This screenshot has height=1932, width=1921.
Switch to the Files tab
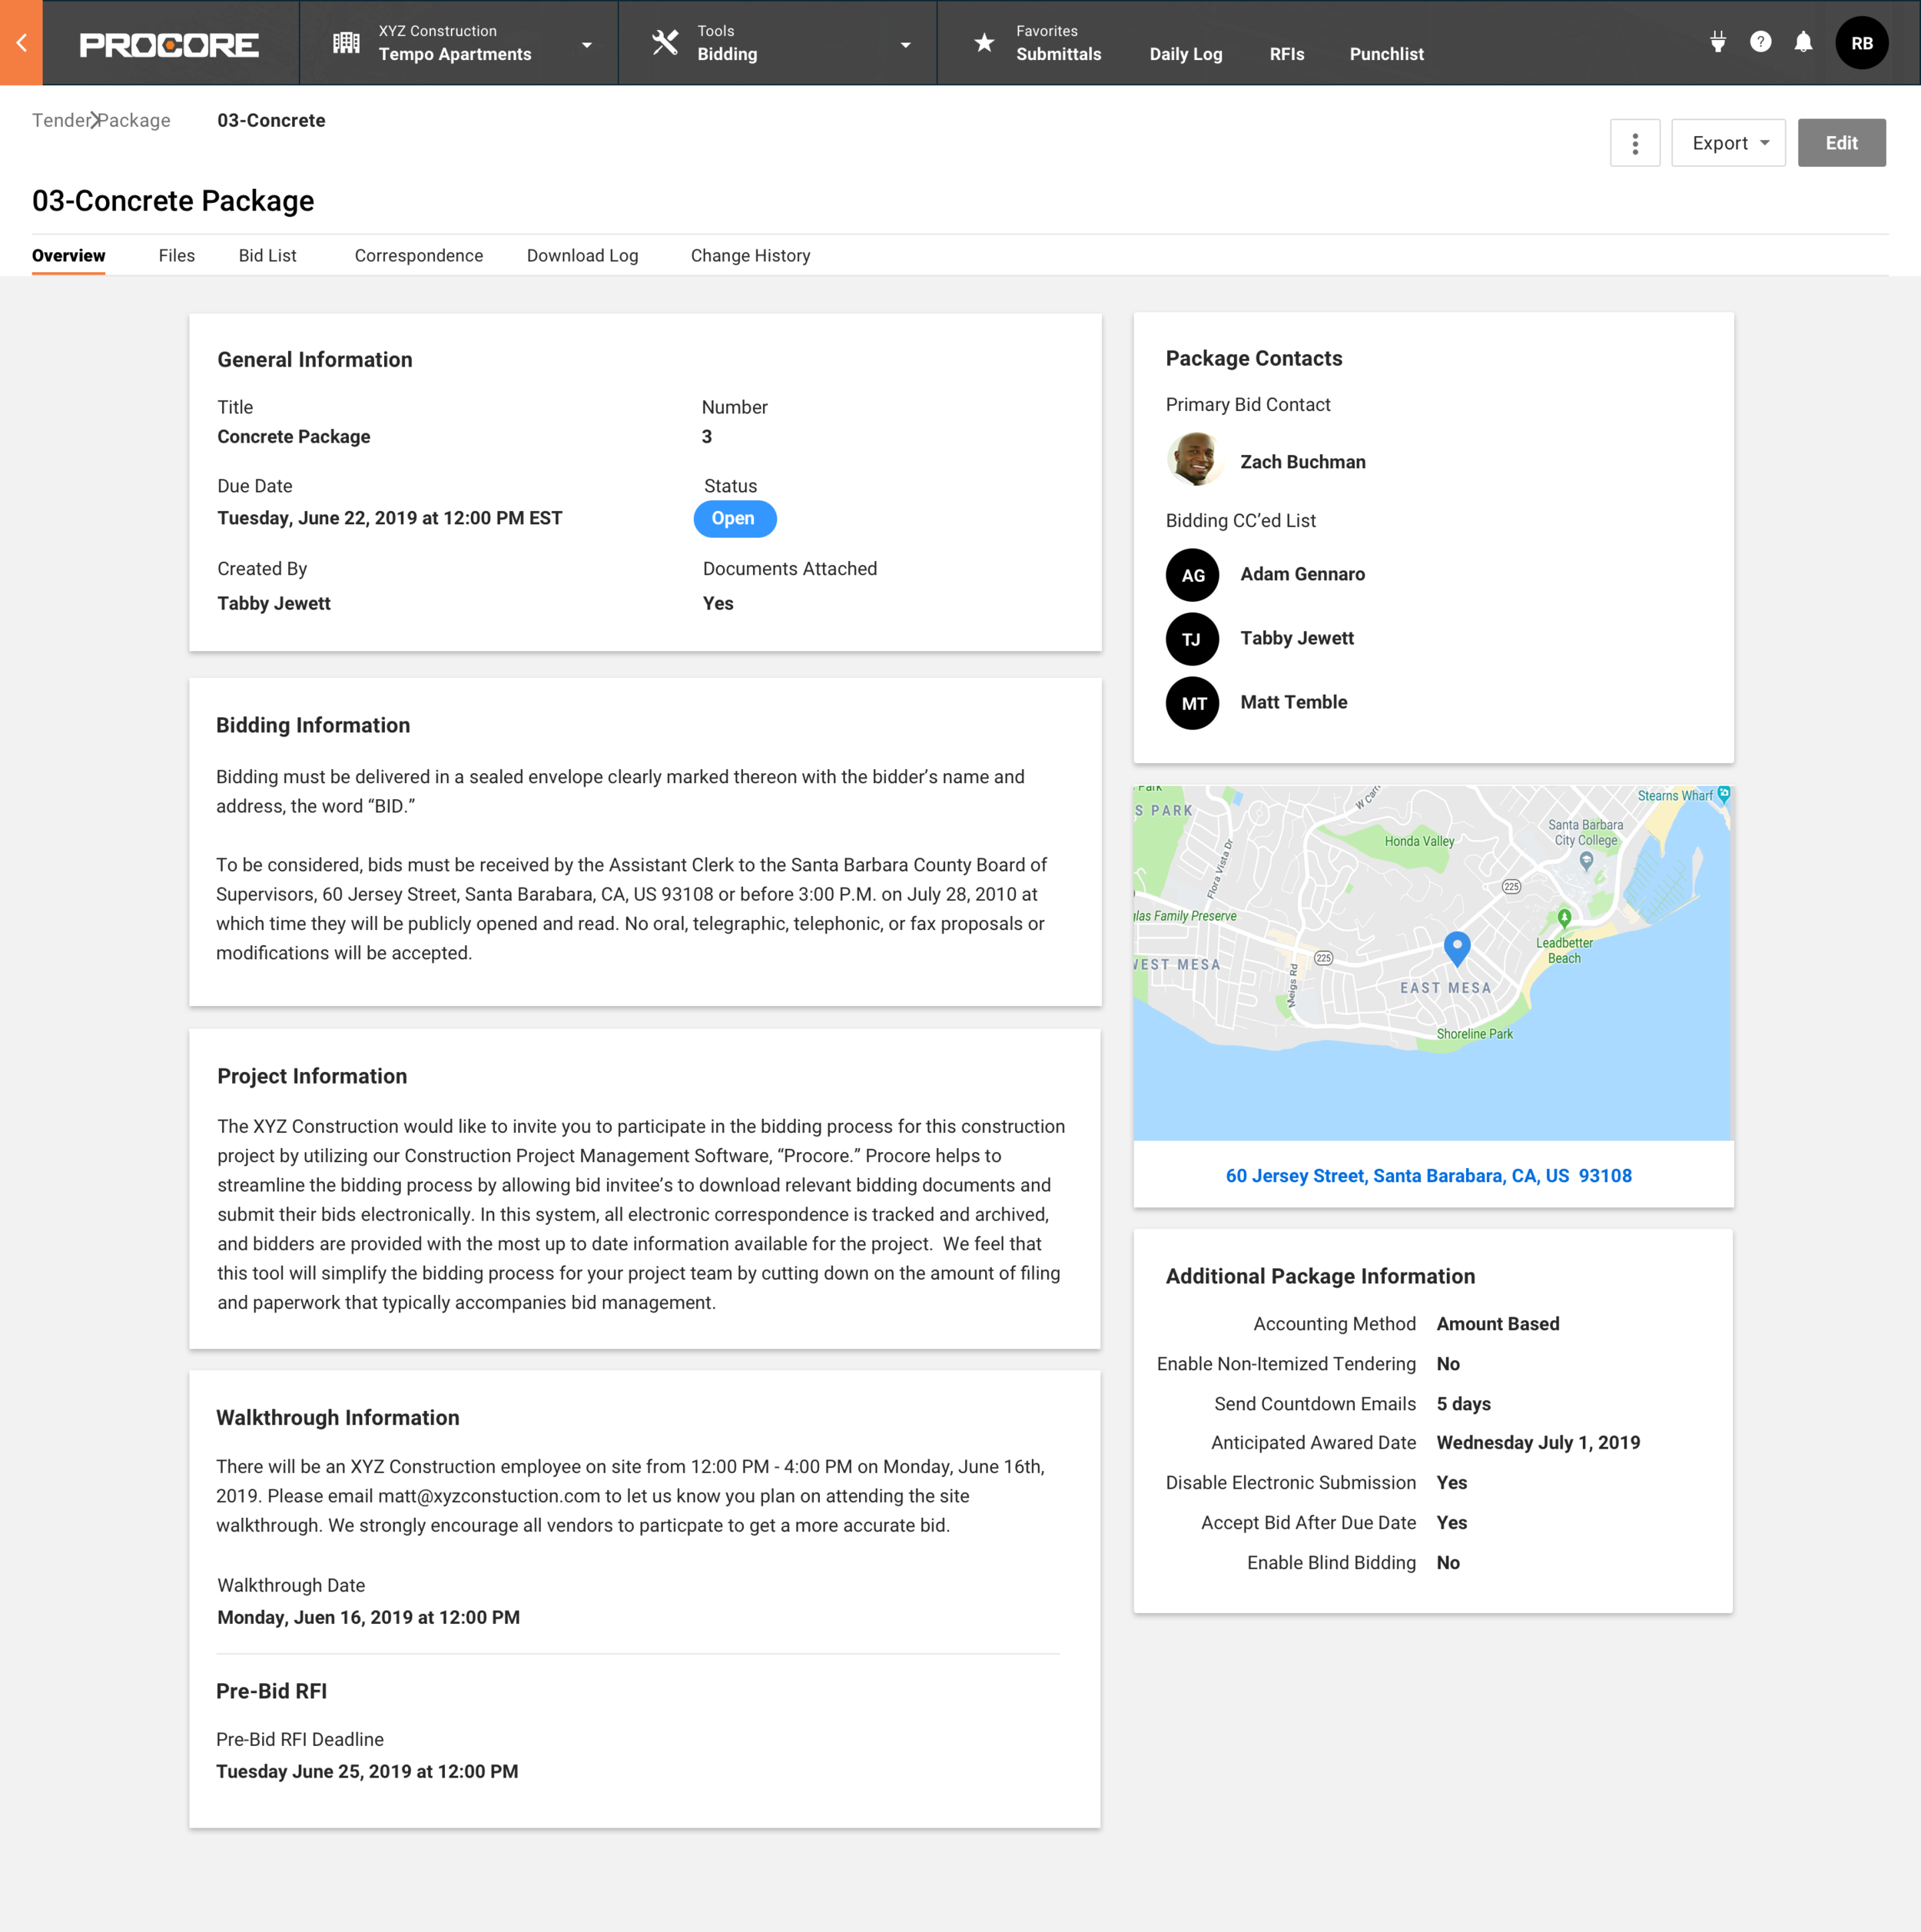(x=177, y=256)
